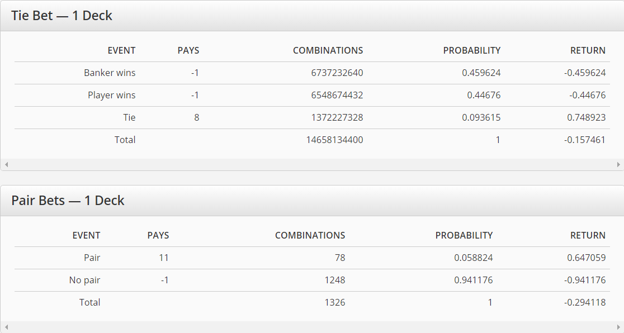Click PAYS column header in Pair Bets table

click(x=158, y=235)
